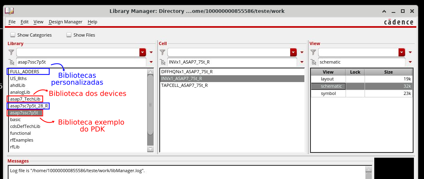Sort by the Size column header
The image size is (424, 179).
click(388, 72)
